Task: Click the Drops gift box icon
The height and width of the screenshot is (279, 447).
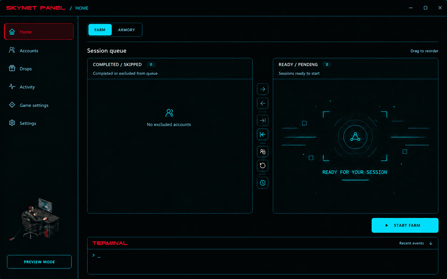Action: coord(12,68)
